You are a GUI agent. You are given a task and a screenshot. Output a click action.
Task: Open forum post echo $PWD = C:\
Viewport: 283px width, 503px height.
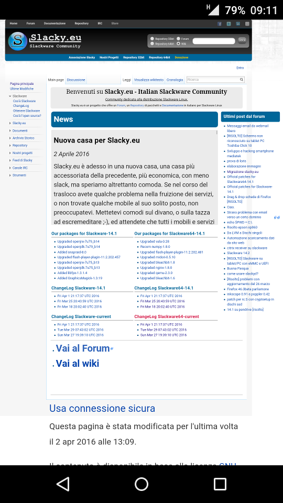pos(240,222)
